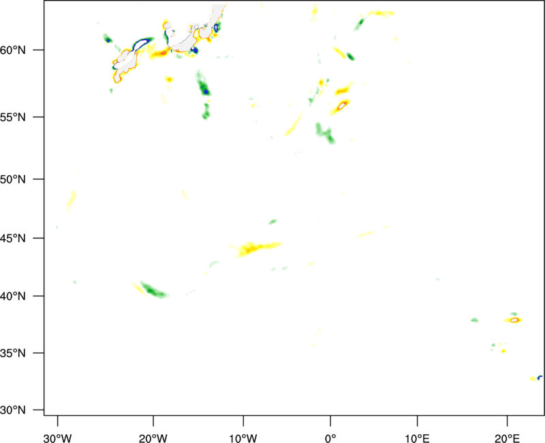Click the 10°W longitude axis label
This screenshot has height=443, width=545.
(243, 438)
